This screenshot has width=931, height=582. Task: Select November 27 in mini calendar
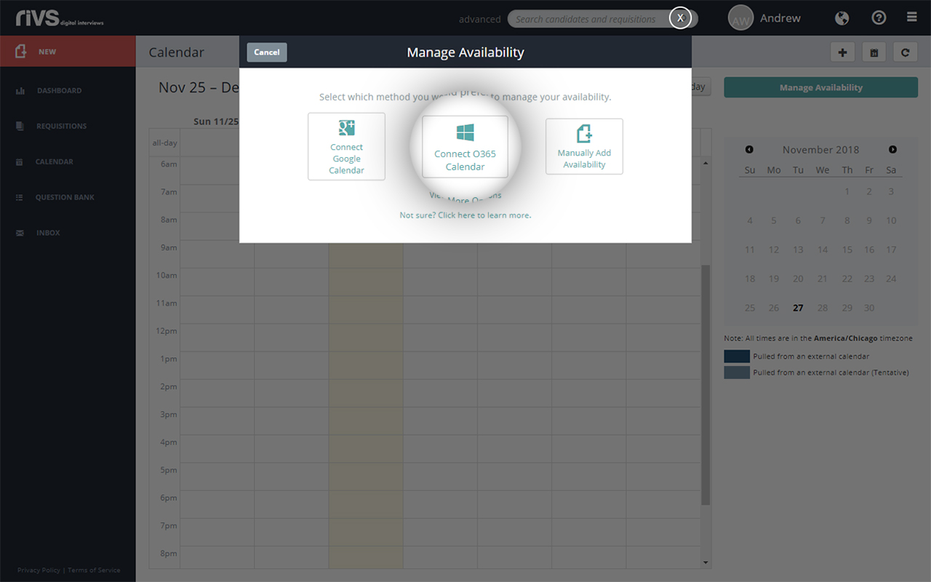coord(798,308)
